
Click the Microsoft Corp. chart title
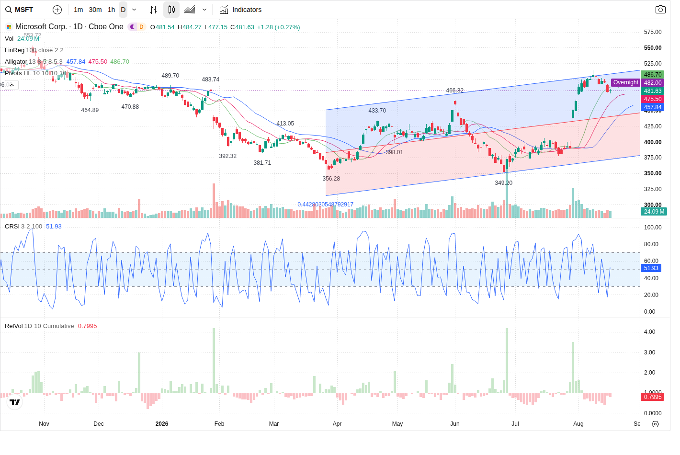click(69, 27)
